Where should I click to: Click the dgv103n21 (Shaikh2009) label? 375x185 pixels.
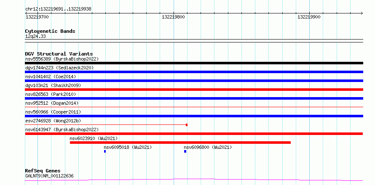53,85
